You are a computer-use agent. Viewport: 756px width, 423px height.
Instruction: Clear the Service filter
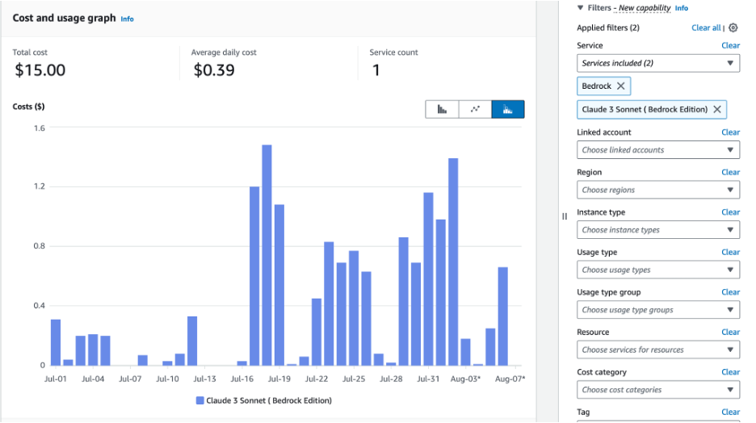[730, 45]
